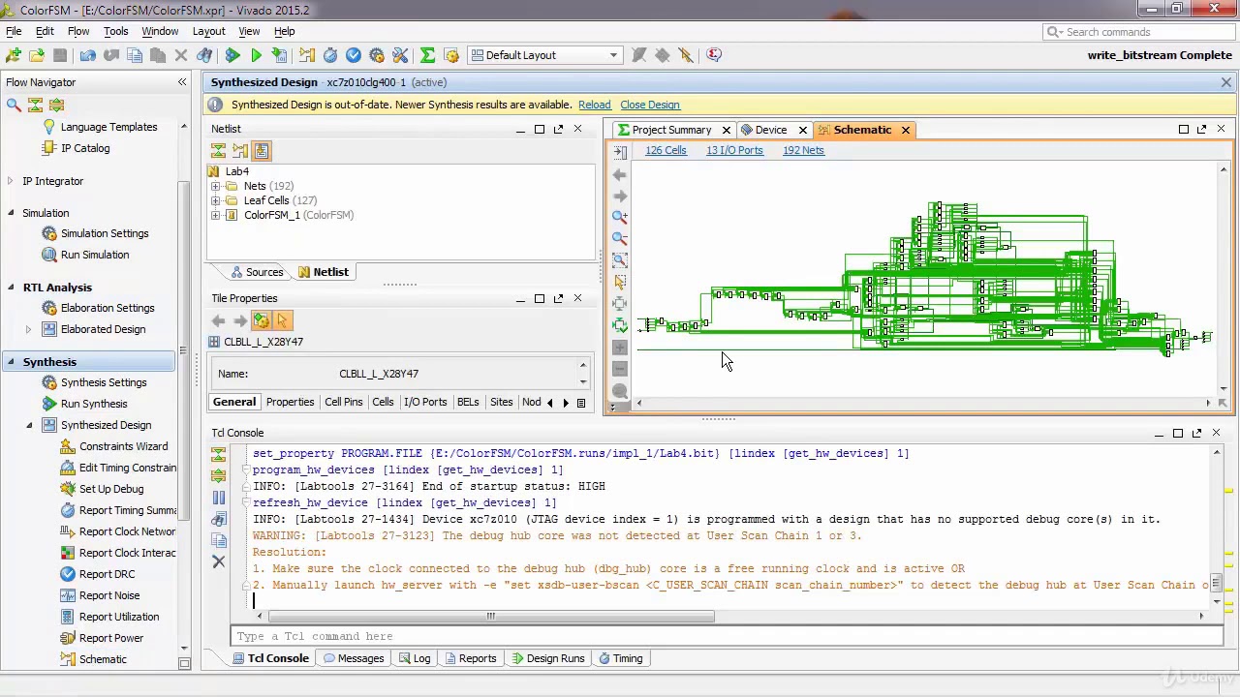Open the Messages tab
This screenshot has width=1240, height=697.
354,658
